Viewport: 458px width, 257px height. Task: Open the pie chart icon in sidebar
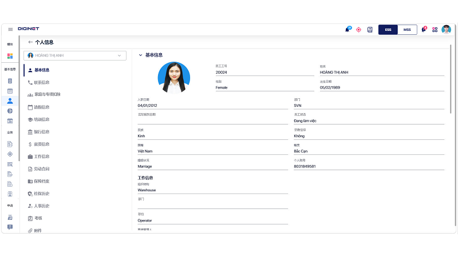tap(10, 111)
